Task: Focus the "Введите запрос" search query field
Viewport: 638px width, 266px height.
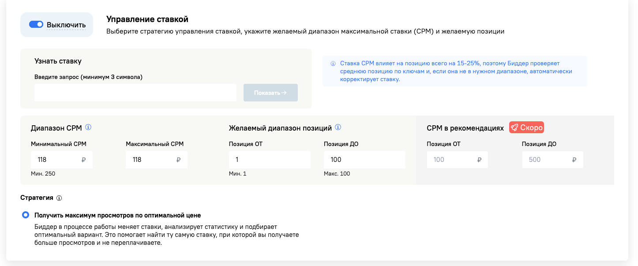Action: (135, 93)
